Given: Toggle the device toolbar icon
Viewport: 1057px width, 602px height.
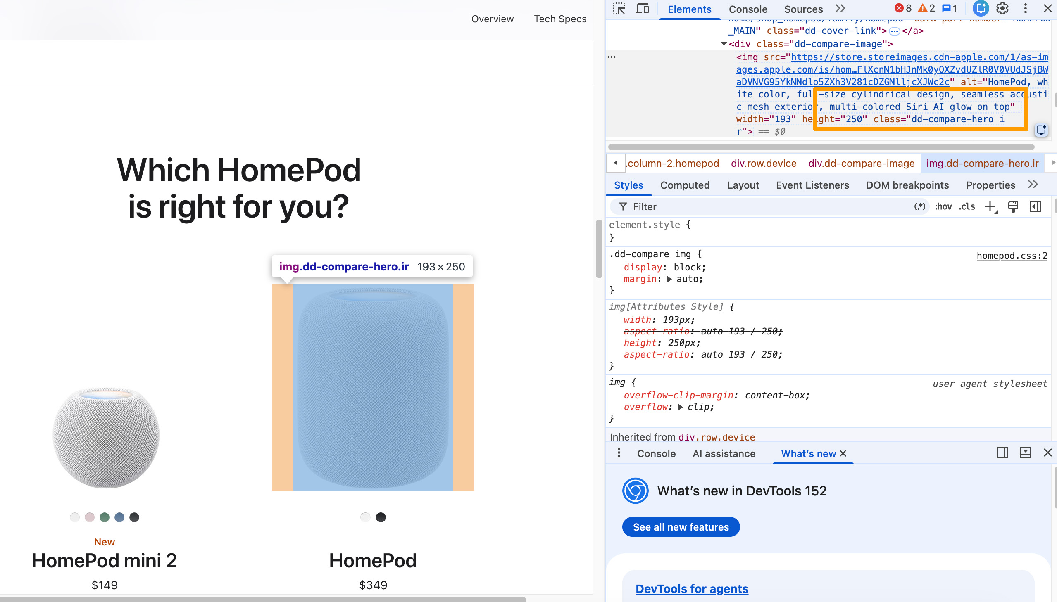Looking at the screenshot, I should click(642, 9).
